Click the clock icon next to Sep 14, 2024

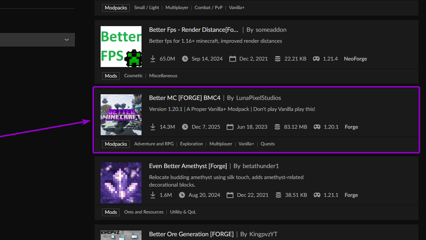pyautogui.click(x=185, y=59)
